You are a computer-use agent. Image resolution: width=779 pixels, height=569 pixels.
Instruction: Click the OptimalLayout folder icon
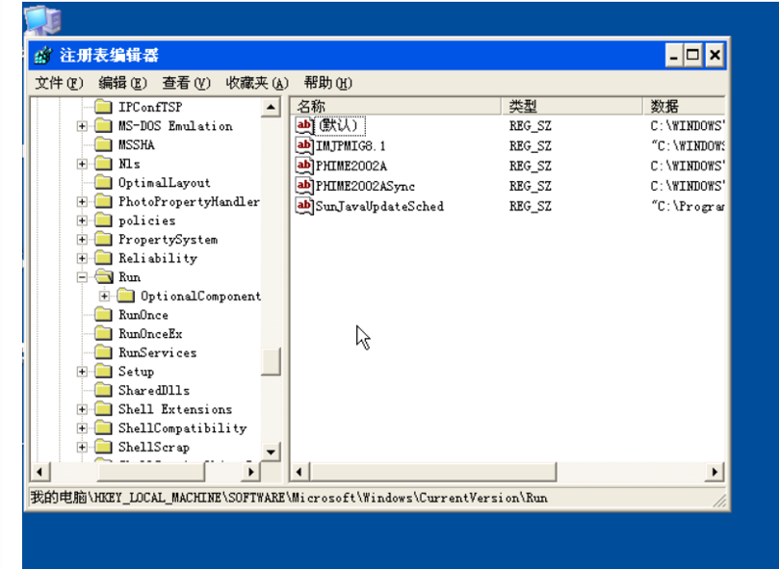click(103, 182)
